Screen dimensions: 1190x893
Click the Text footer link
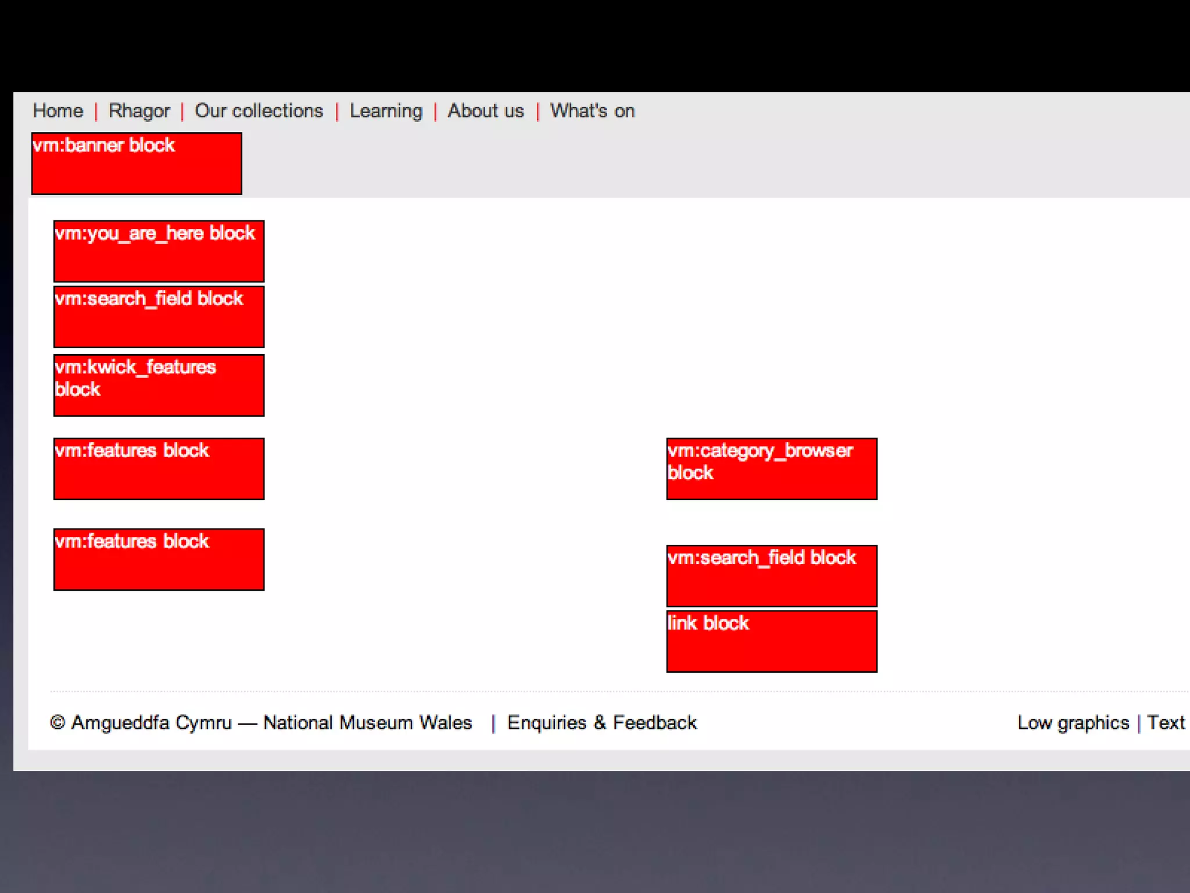click(x=1165, y=723)
